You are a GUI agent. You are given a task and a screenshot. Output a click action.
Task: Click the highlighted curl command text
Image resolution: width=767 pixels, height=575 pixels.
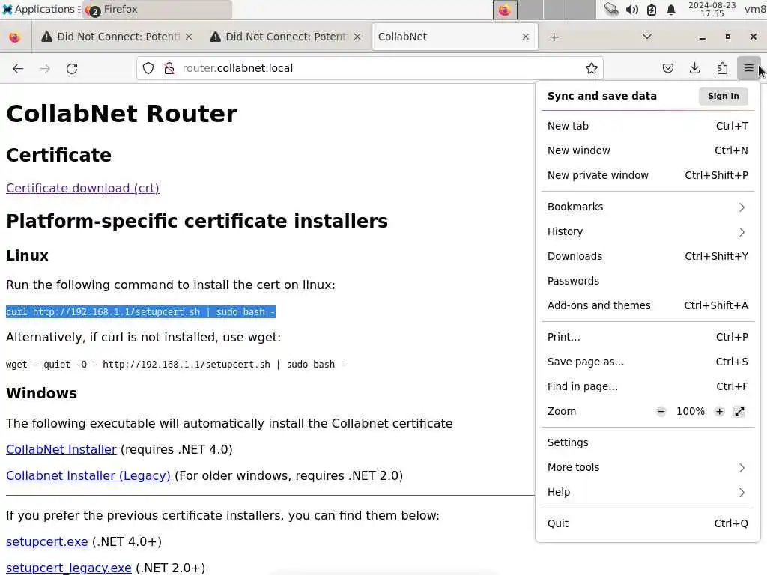(x=141, y=312)
